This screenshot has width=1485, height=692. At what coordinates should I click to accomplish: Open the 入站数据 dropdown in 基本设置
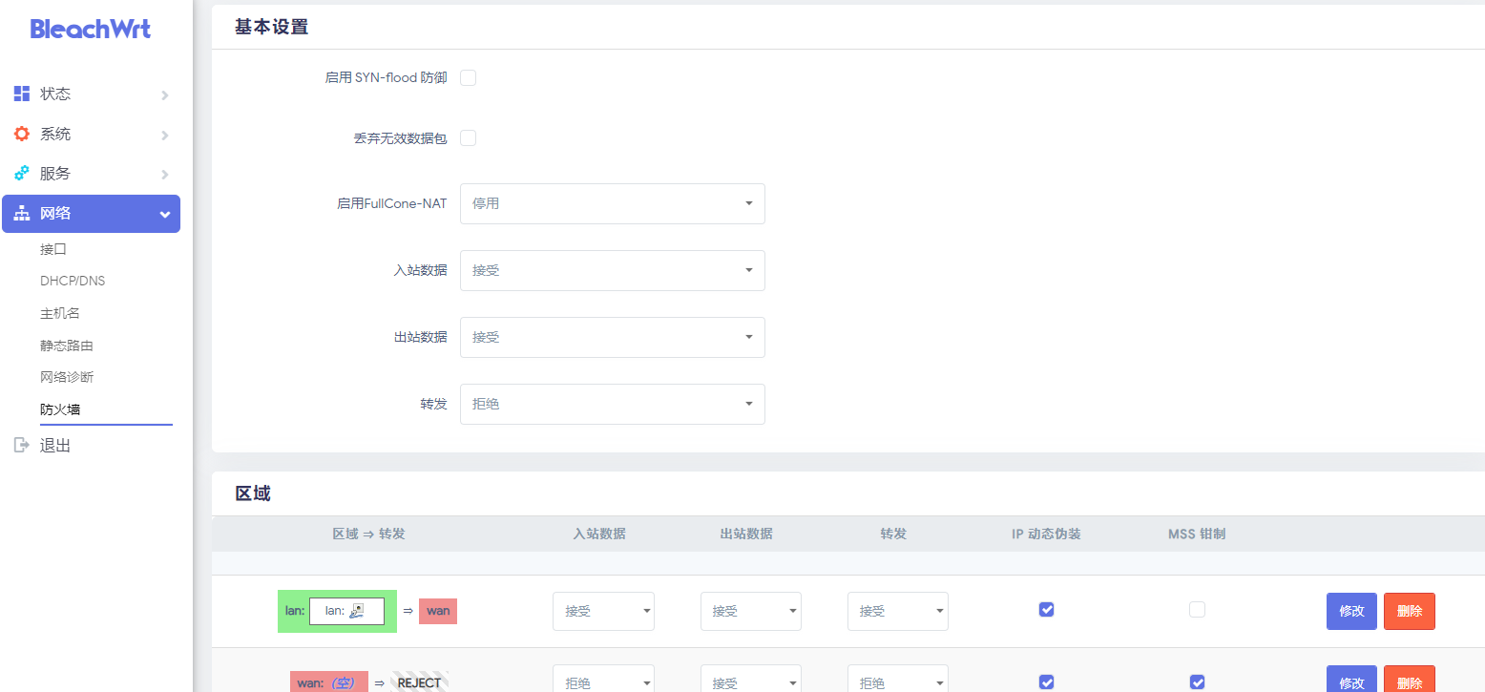pos(612,270)
